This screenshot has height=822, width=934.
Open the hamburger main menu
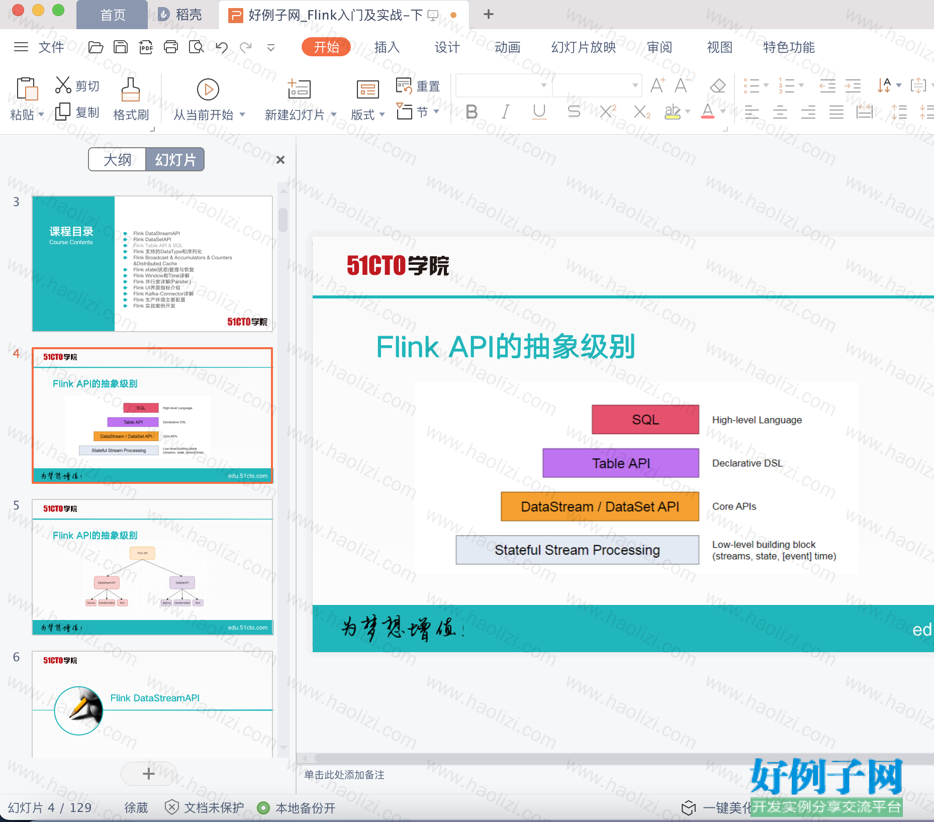21,47
